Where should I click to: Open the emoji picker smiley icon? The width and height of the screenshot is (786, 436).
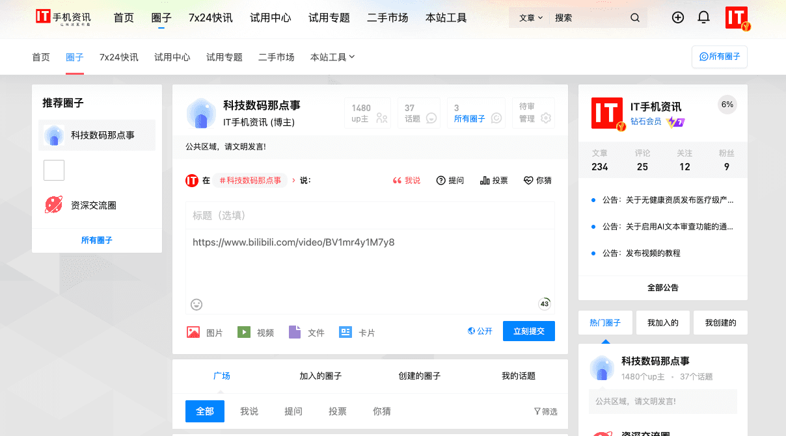(197, 304)
